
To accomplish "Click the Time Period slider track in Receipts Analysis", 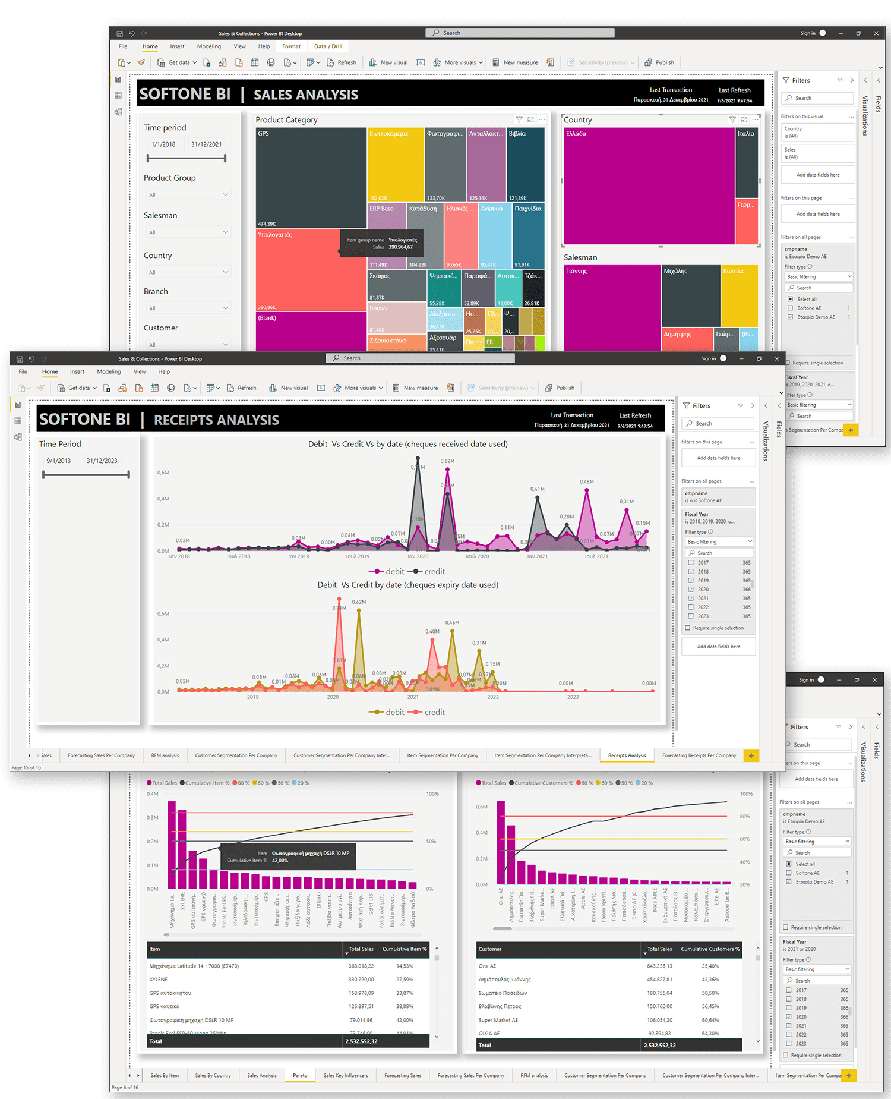I will click(86, 474).
